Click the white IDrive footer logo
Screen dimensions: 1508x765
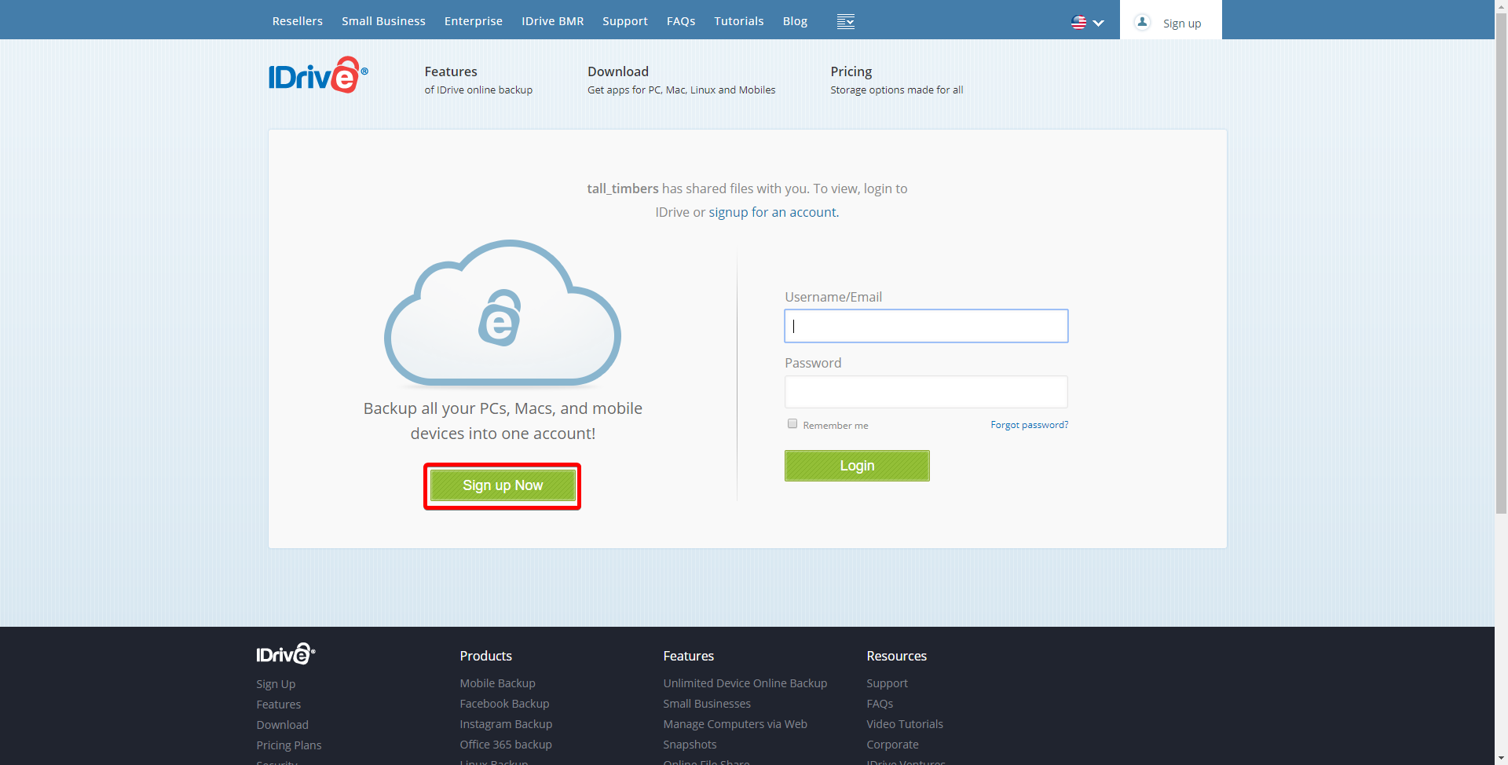pyautogui.click(x=286, y=653)
